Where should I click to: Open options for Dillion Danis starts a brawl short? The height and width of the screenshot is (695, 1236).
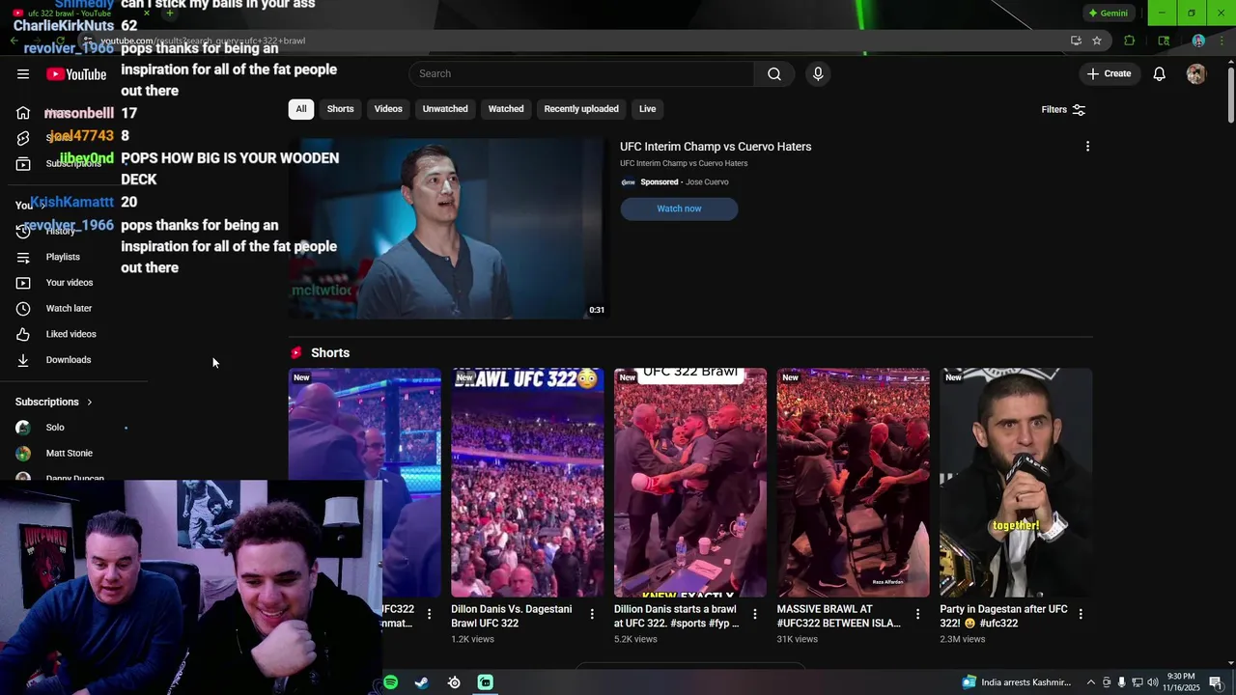click(755, 614)
